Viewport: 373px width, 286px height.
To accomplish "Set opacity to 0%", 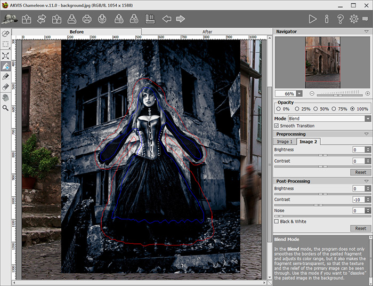I will tap(279, 109).
